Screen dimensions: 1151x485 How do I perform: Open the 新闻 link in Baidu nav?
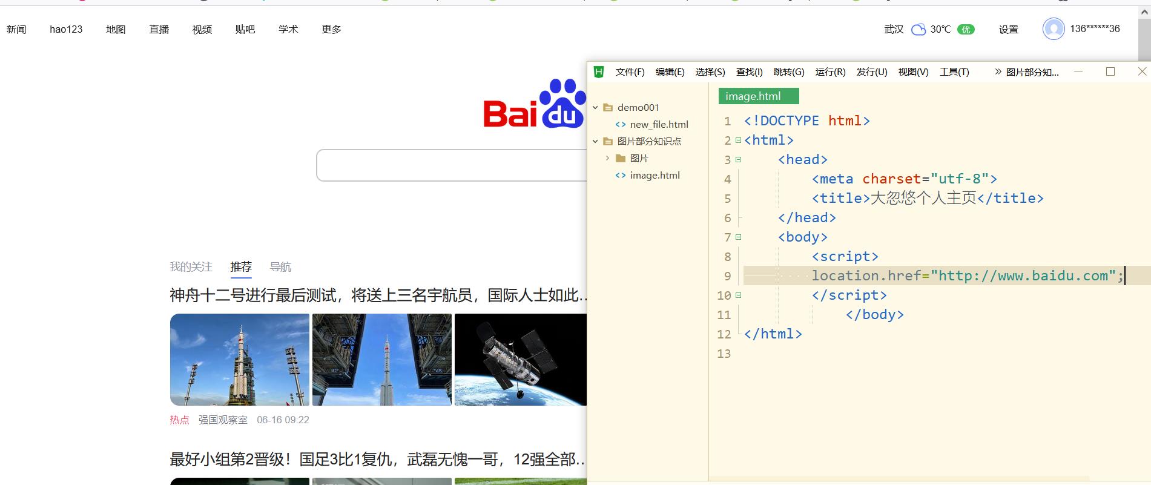click(x=16, y=29)
